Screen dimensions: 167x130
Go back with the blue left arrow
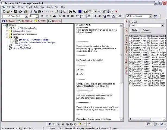tap(49, 124)
